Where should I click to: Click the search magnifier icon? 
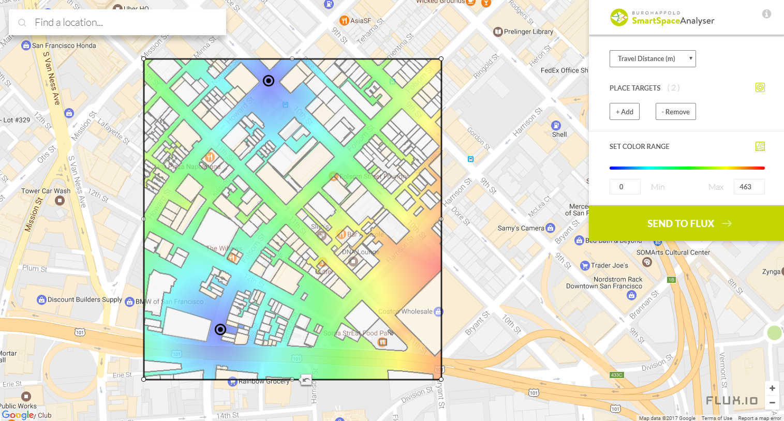click(x=22, y=23)
